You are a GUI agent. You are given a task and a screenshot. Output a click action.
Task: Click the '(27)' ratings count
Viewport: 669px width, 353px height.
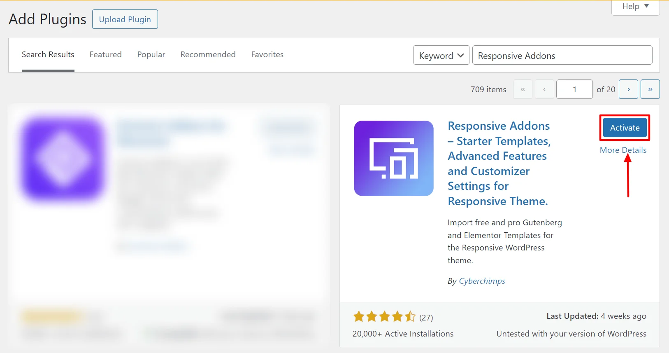[426, 318]
